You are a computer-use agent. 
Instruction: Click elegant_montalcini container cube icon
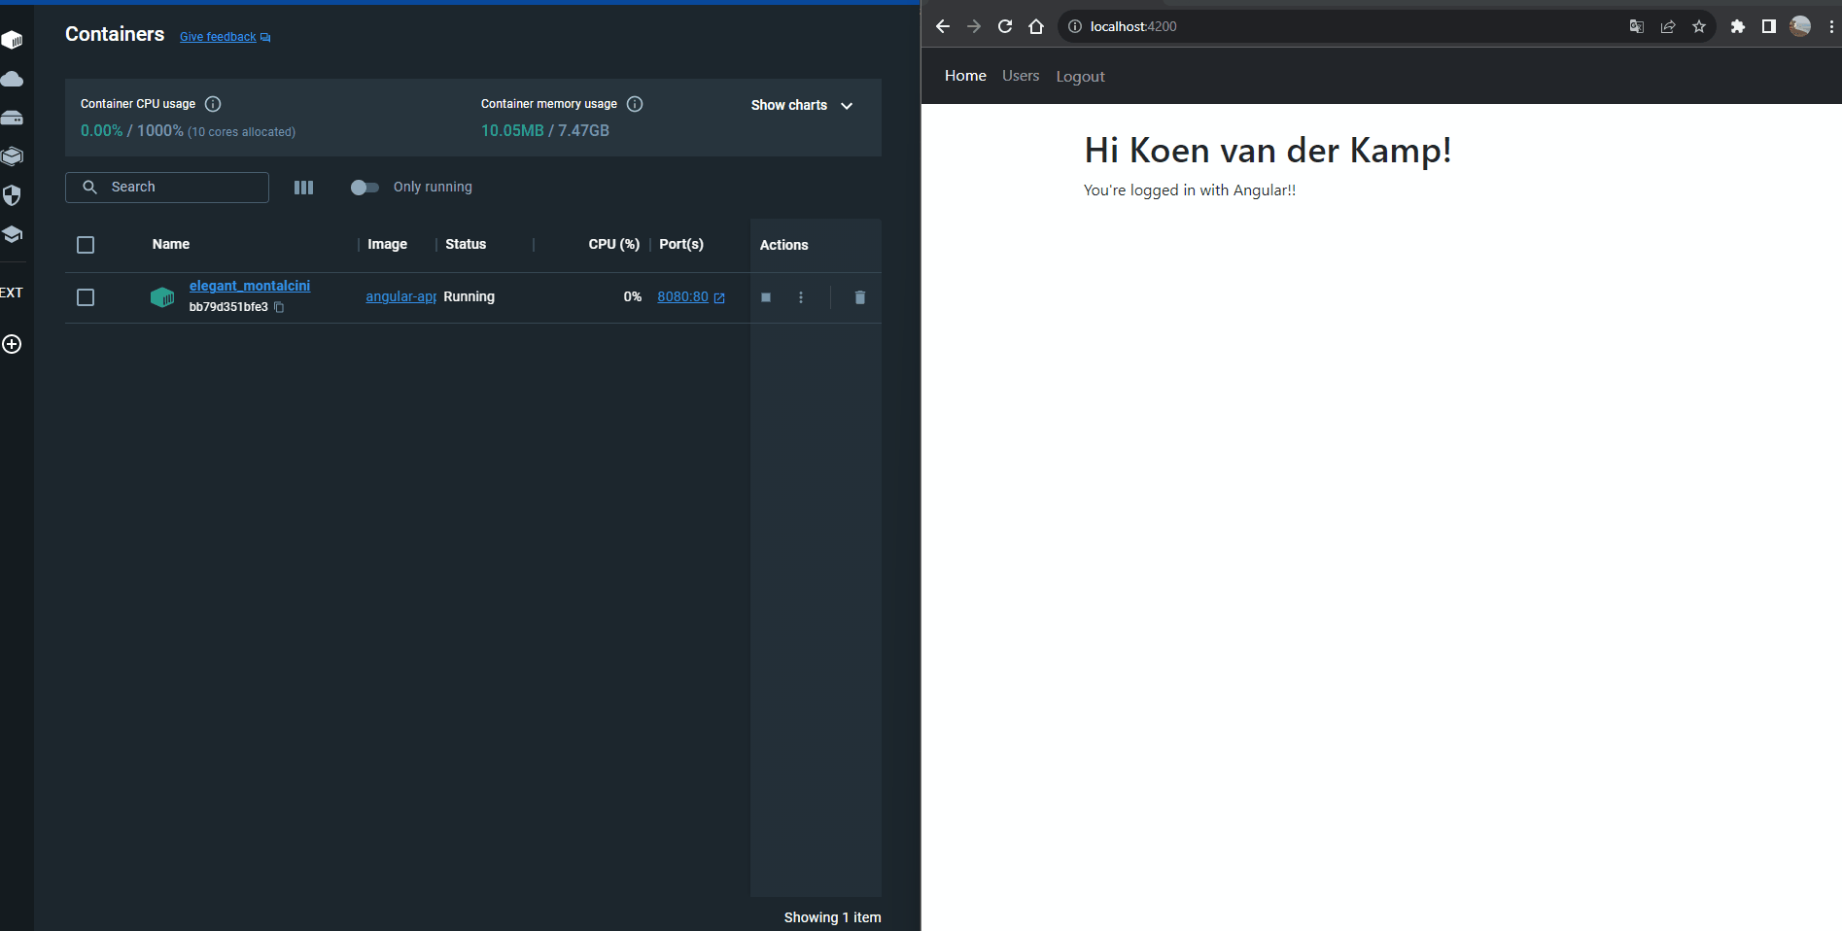pyautogui.click(x=162, y=297)
